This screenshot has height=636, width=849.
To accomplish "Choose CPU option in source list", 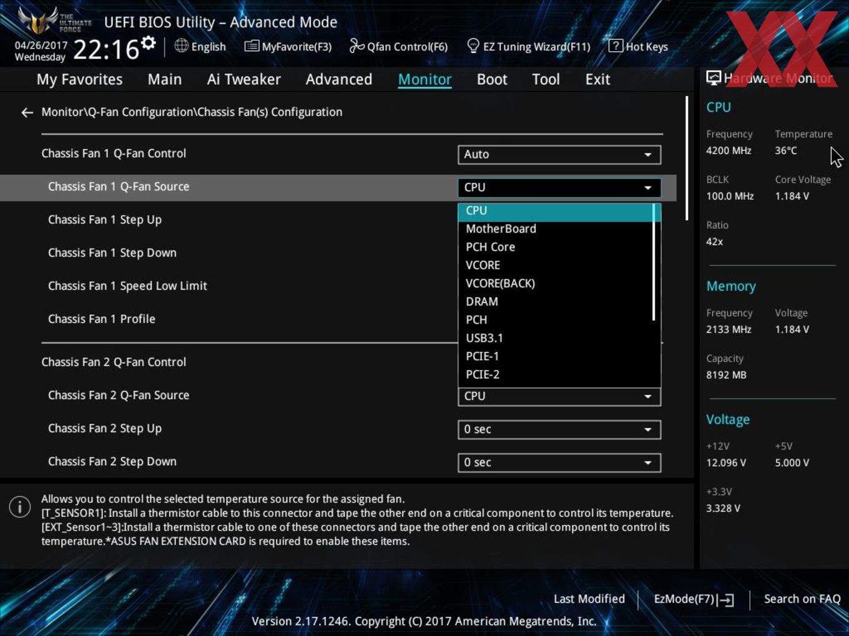I will (555, 211).
